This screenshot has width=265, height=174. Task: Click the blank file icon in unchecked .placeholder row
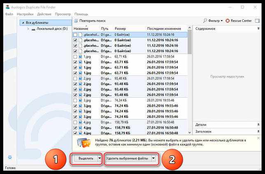point(80,34)
